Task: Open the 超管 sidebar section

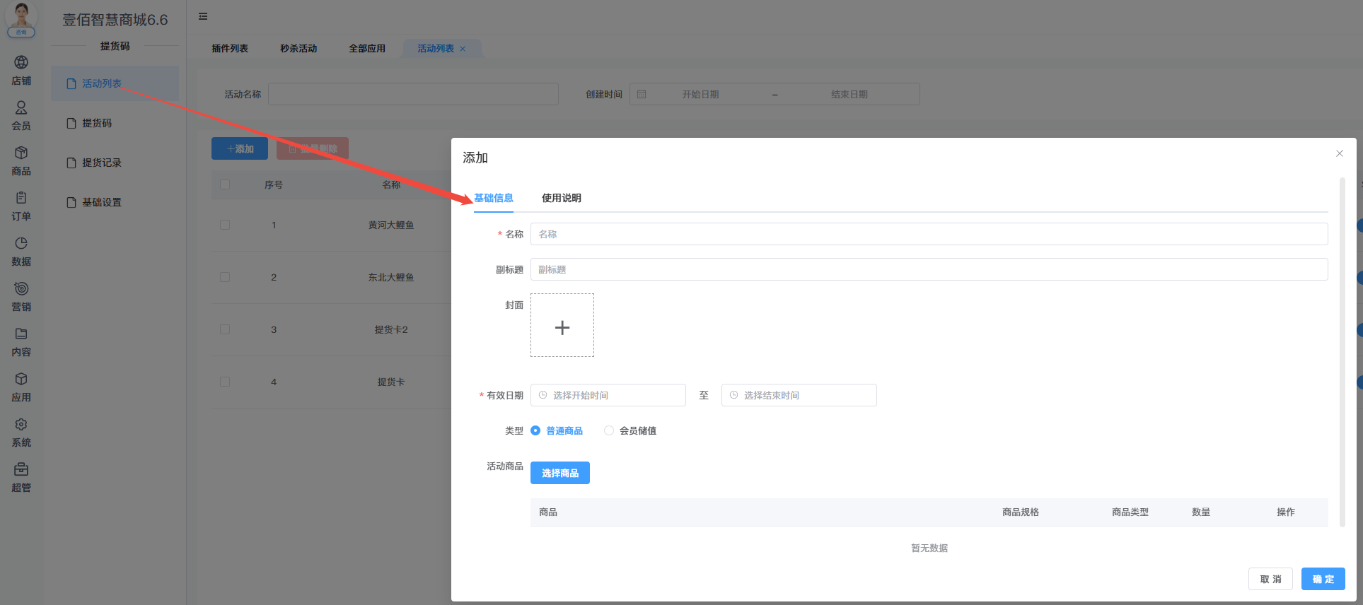Action: click(x=21, y=478)
